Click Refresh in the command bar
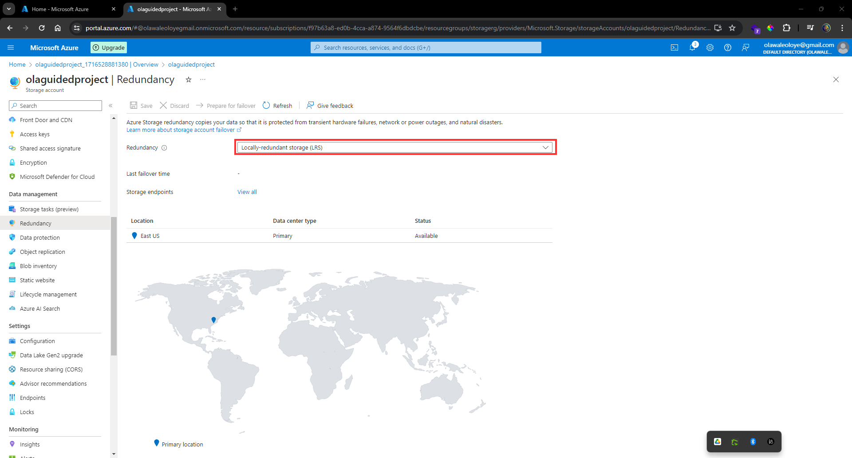The image size is (852, 458). click(x=277, y=106)
